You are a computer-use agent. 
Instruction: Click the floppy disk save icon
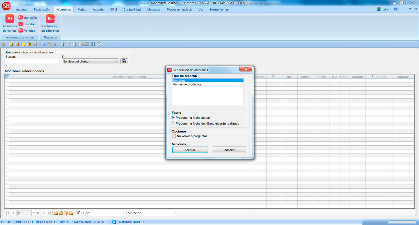point(35,44)
